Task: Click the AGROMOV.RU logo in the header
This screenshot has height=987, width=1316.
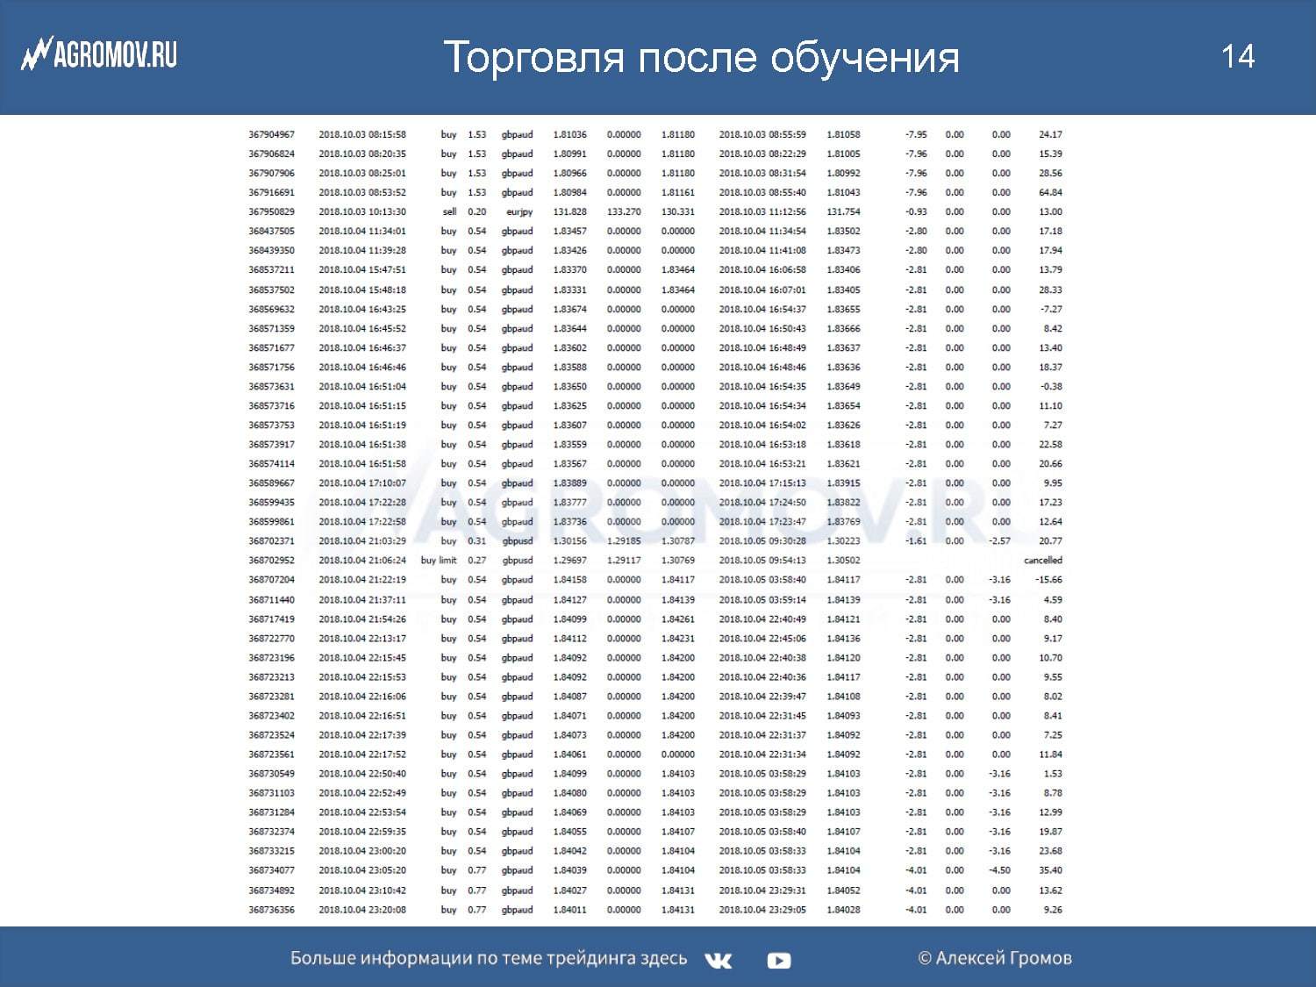Action: pos(99,54)
